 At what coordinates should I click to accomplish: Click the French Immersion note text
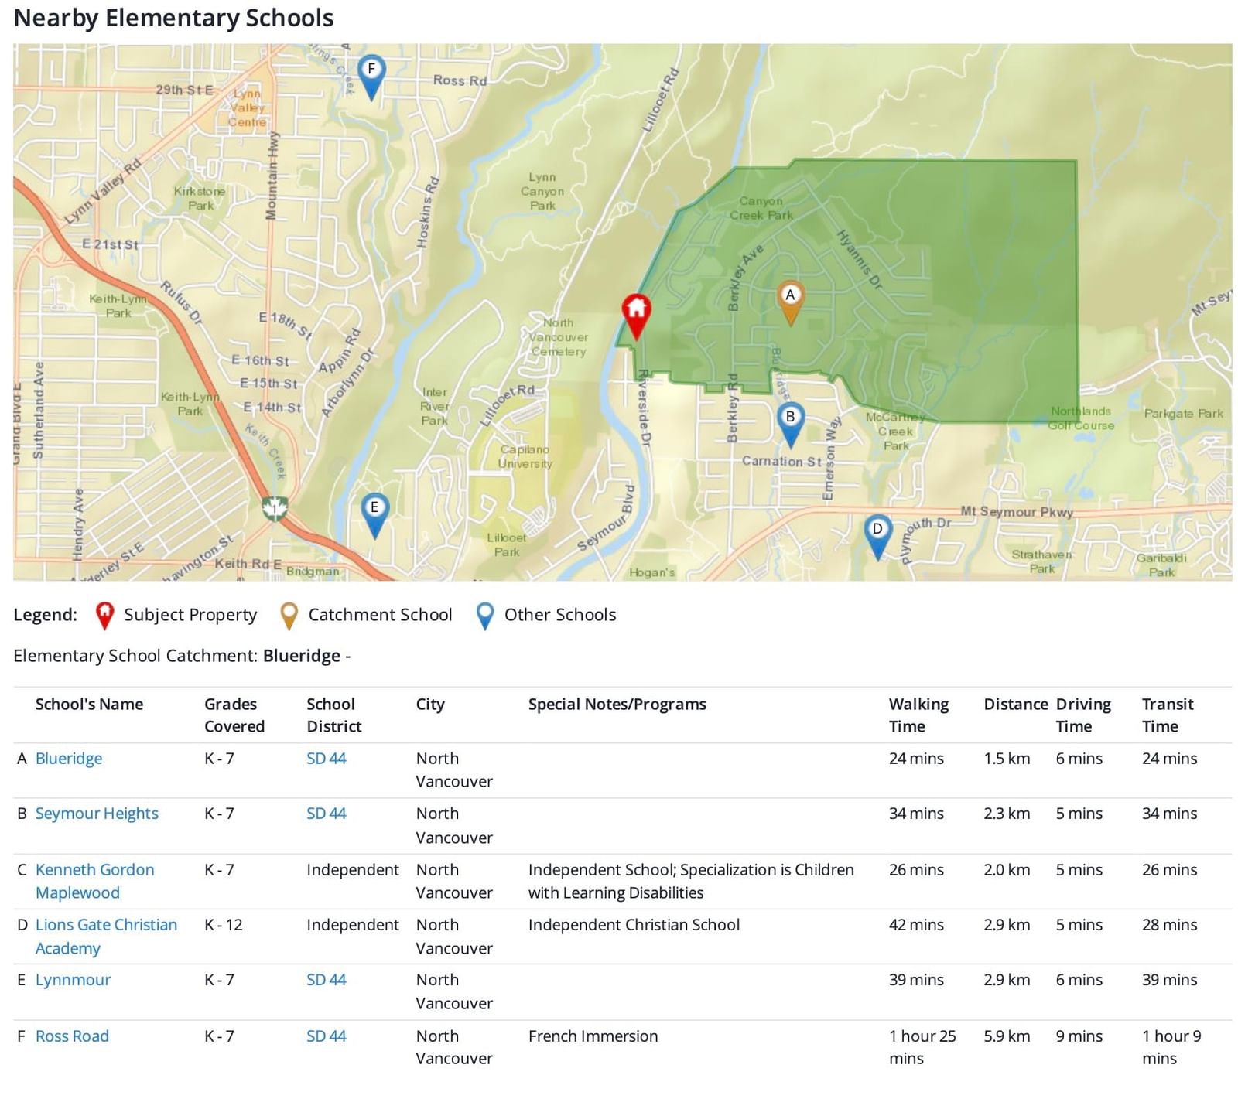[x=593, y=1036]
